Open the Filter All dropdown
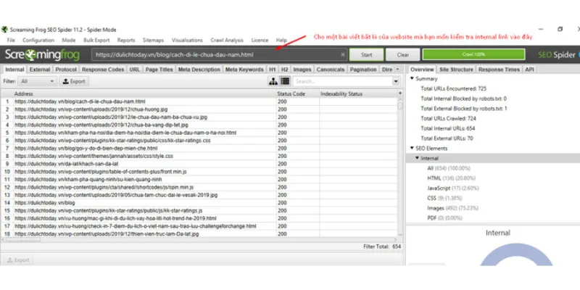The width and height of the screenshot is (580, 290). tap(38, 81)
